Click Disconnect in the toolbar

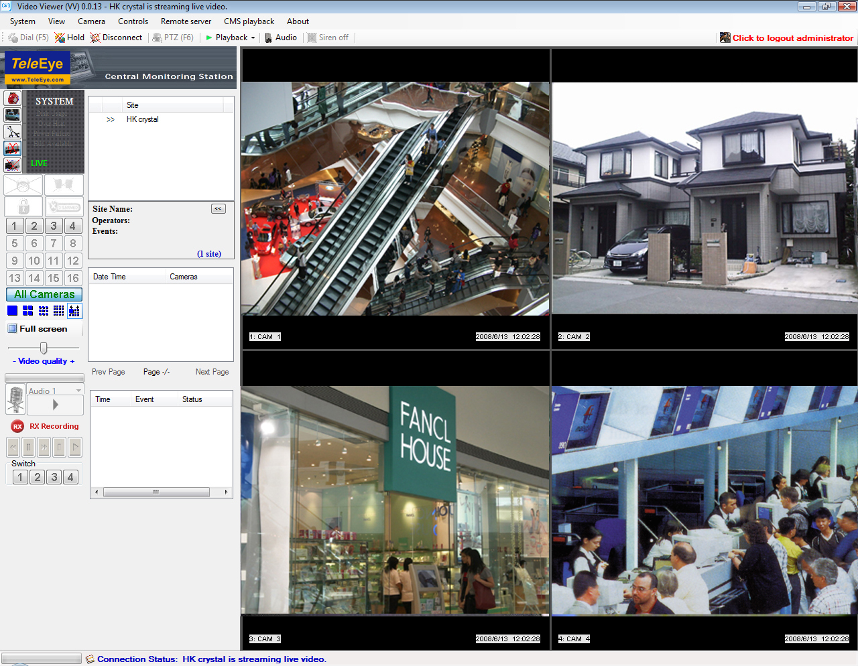click(x=116, y=38)
